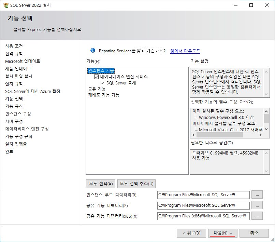
Task: Open the 웹에서 다운로드 link
Action: tap(185, 51)
